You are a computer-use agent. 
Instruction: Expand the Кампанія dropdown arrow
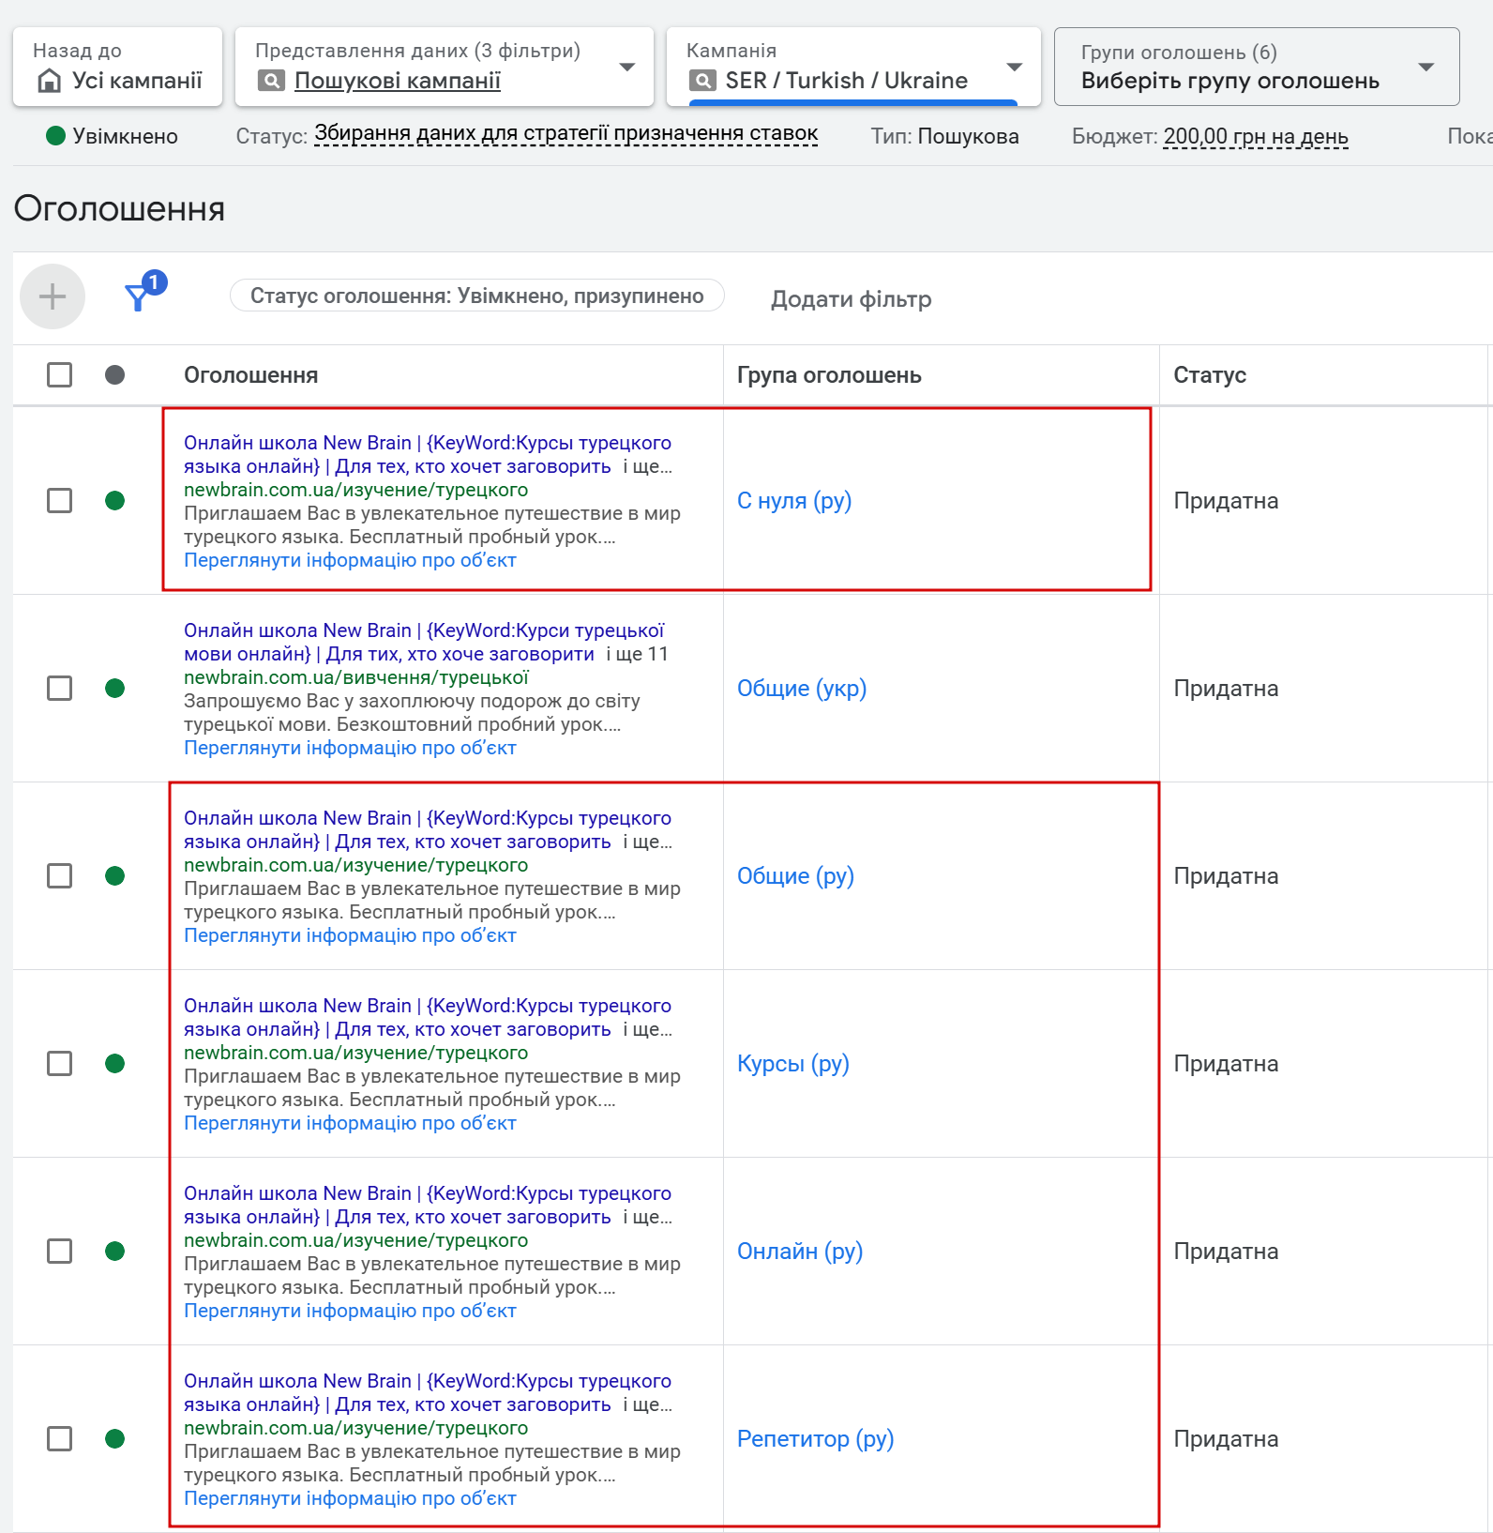click(1014, 67)
